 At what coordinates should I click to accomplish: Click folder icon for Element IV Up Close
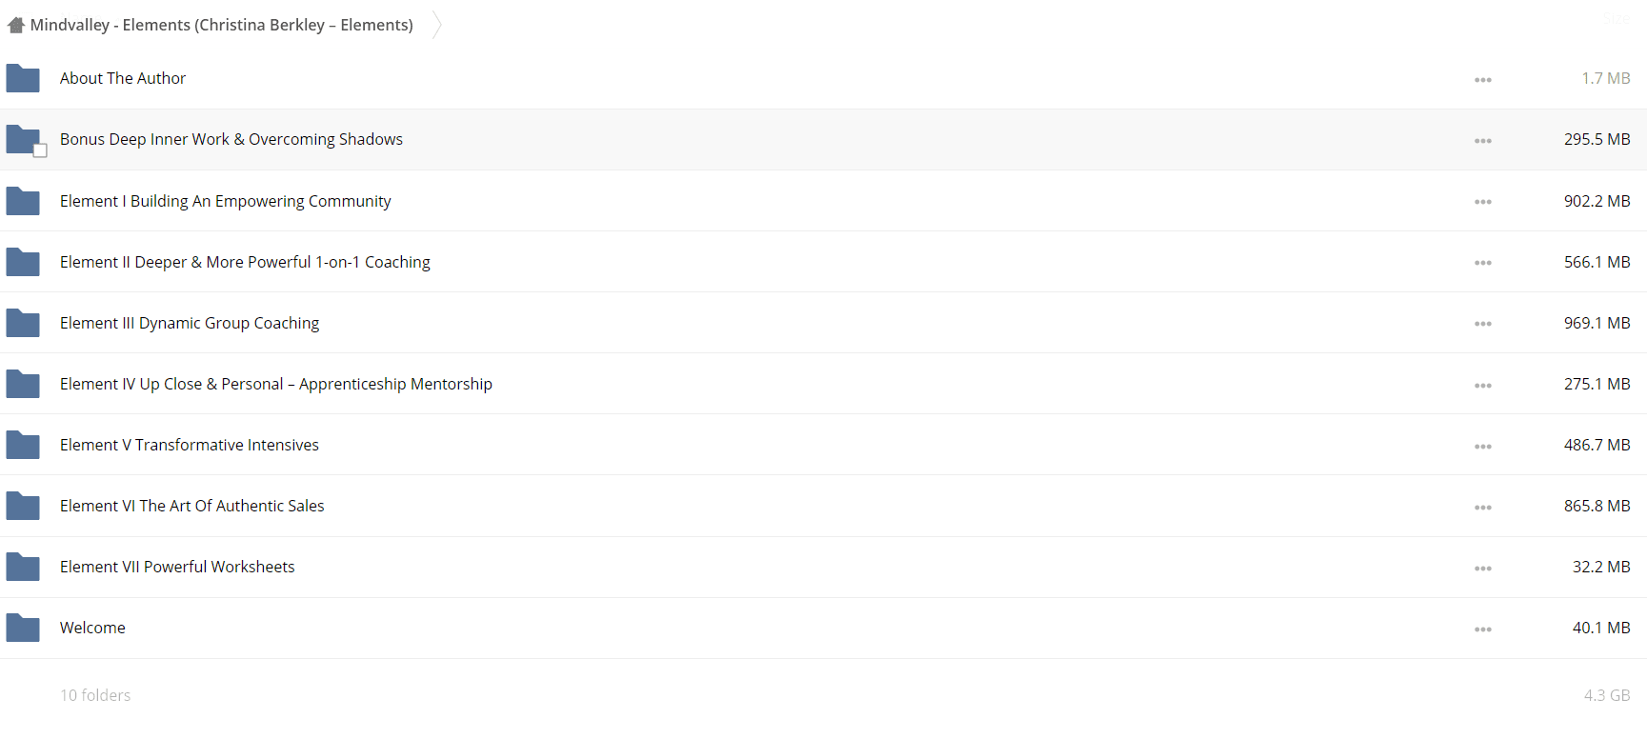click(23, 384)
